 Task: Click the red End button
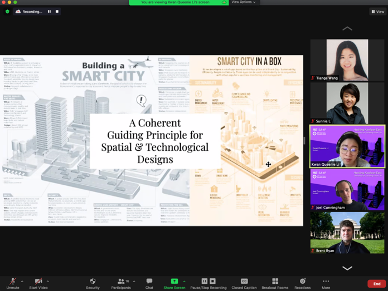point(377,284)
